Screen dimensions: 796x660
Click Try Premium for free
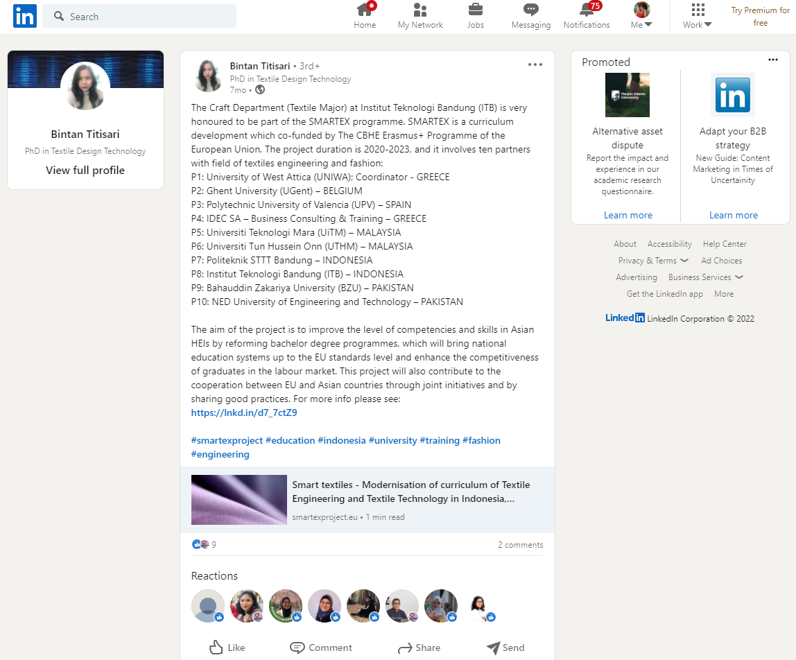[x=760, y=16]
